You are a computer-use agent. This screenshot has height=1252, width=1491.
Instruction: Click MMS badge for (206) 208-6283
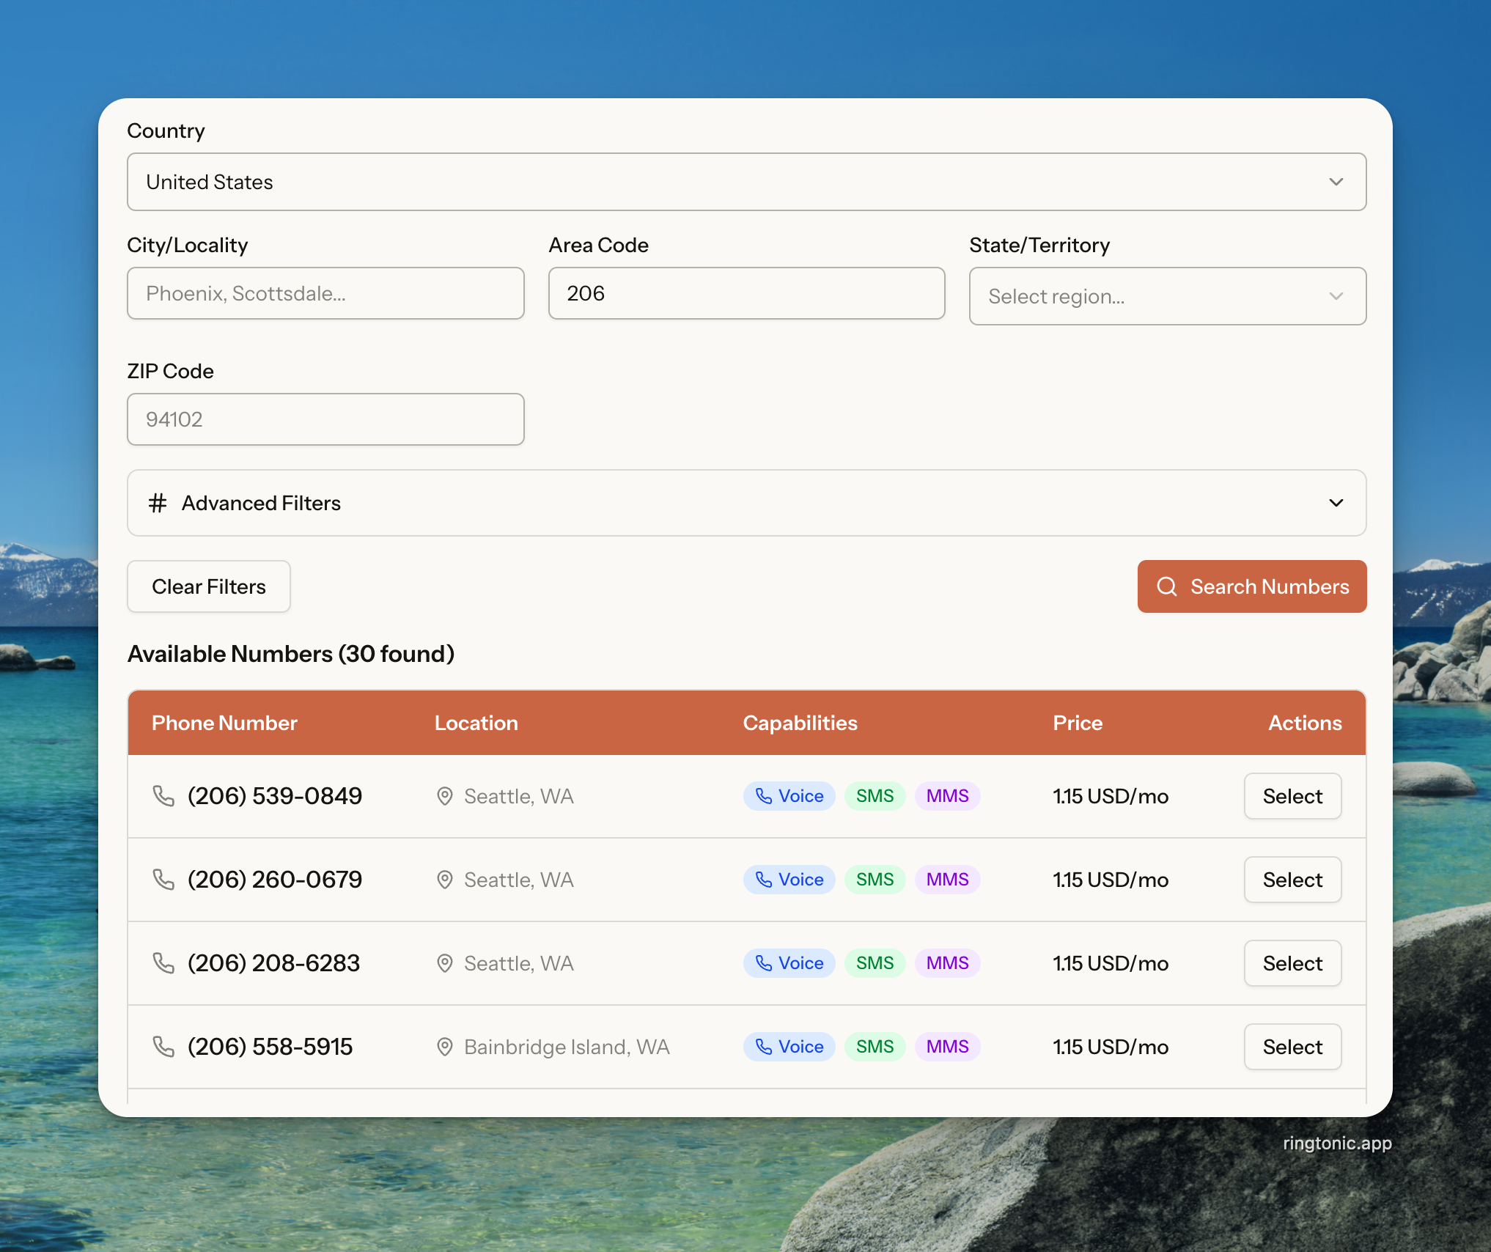947,963
